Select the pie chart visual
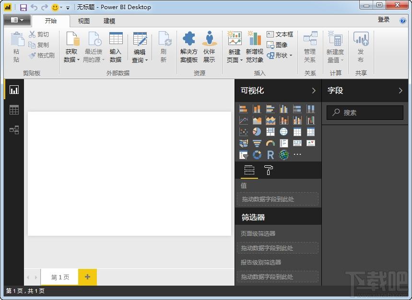 point(257,131)
